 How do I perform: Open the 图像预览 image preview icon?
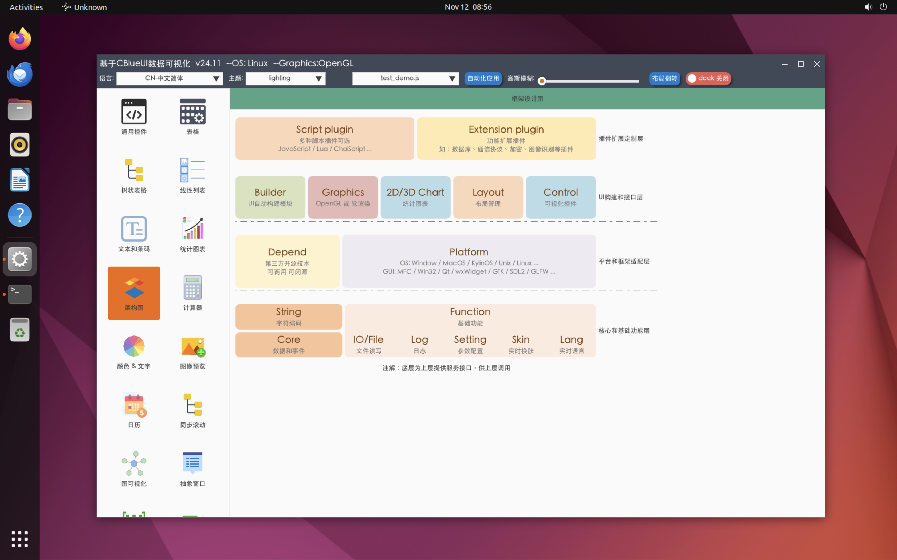pyautogui.click(x=192, y=346)
